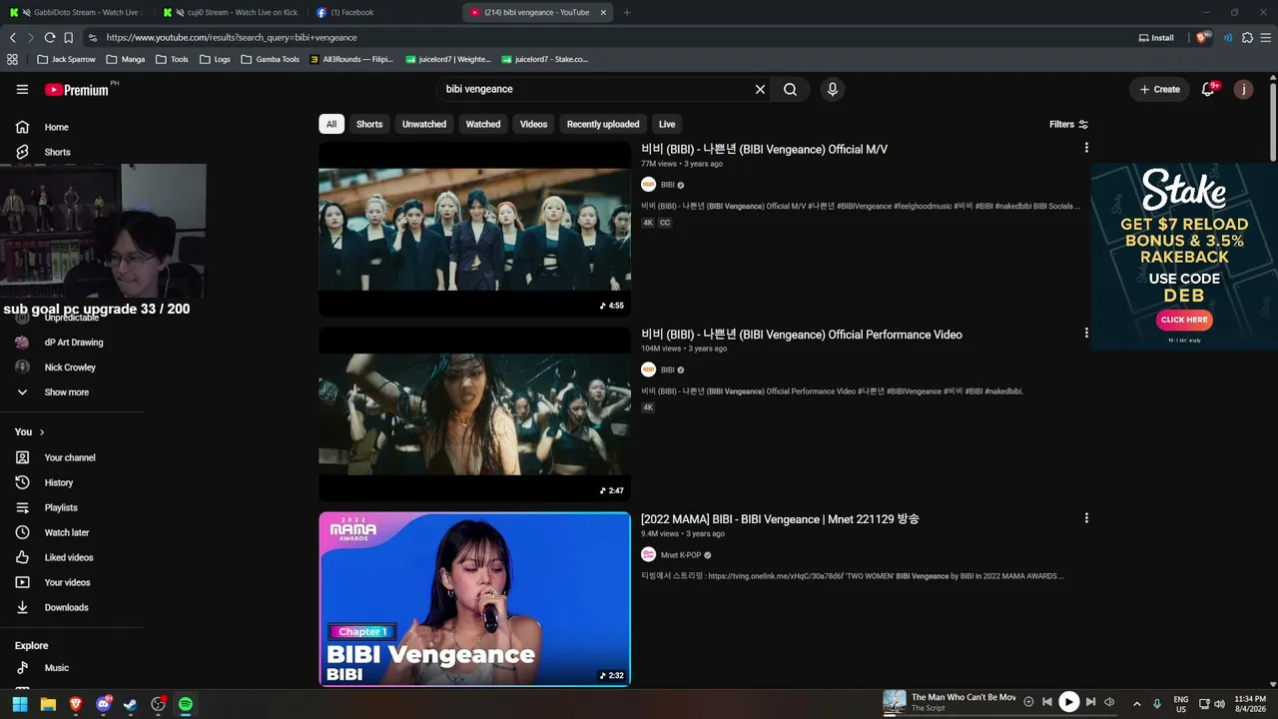Go to the YouTube Premium home logo
The width and height of the screenshot is (1278, 719).
point(77,89)
